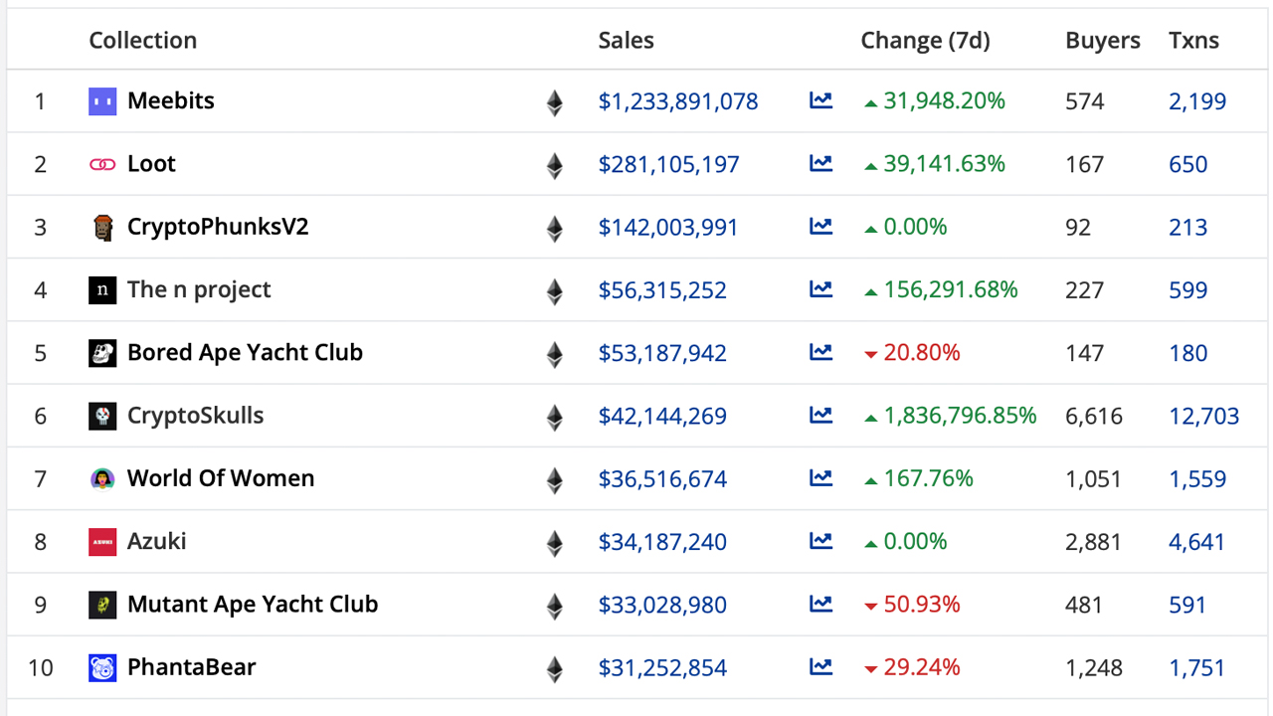Open the sales chart icon for Meebits

[820, 100]
